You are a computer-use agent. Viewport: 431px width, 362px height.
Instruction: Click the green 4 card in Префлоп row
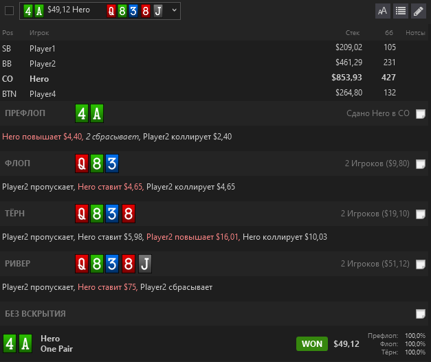pyautogui.click(x=82, y=113)
